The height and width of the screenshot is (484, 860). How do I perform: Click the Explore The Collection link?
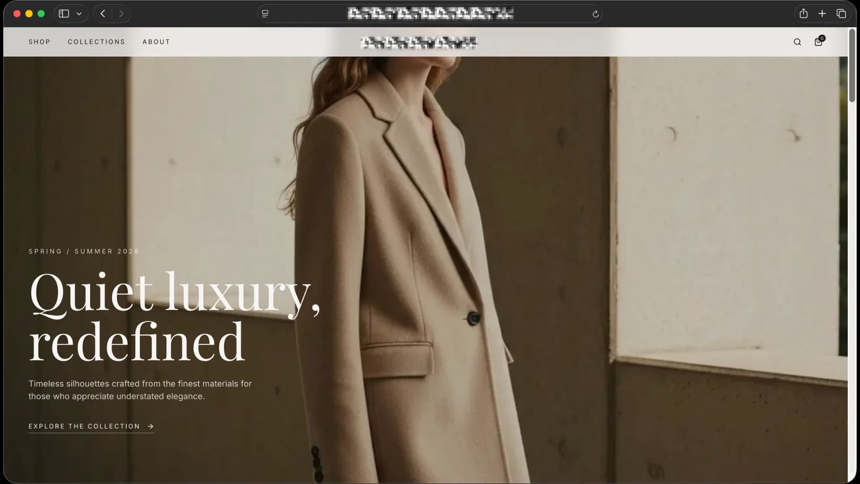click(x=91, y=426)
